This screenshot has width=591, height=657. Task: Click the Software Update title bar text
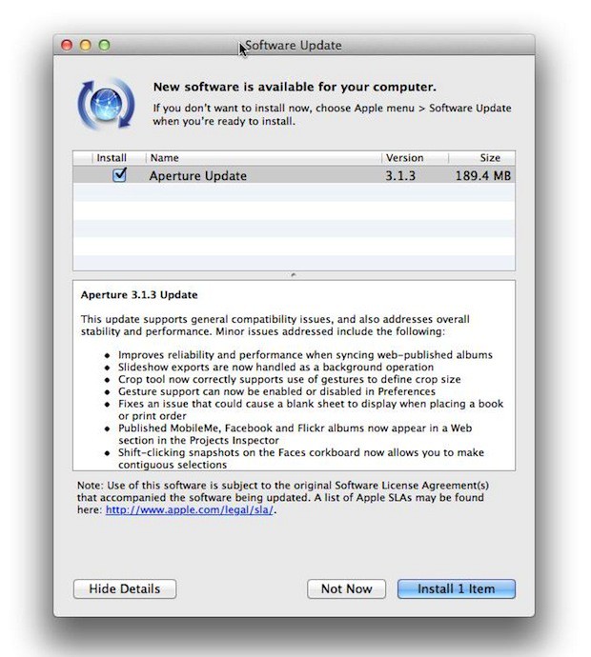[294, 46]
